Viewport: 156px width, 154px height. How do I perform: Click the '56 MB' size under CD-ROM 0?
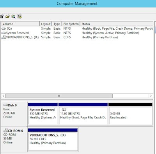coord(7,138)
